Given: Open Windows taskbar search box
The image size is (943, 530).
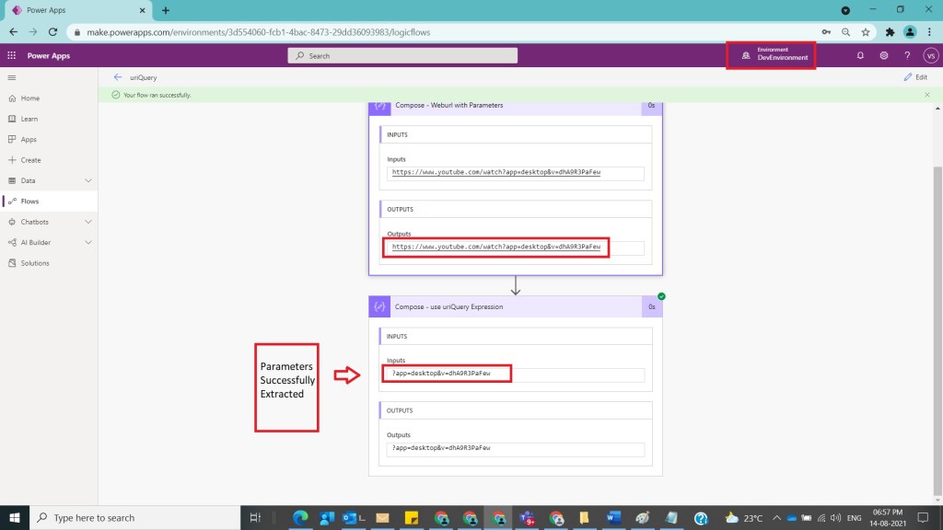Looking at the screenshot, I should (136, 518).
